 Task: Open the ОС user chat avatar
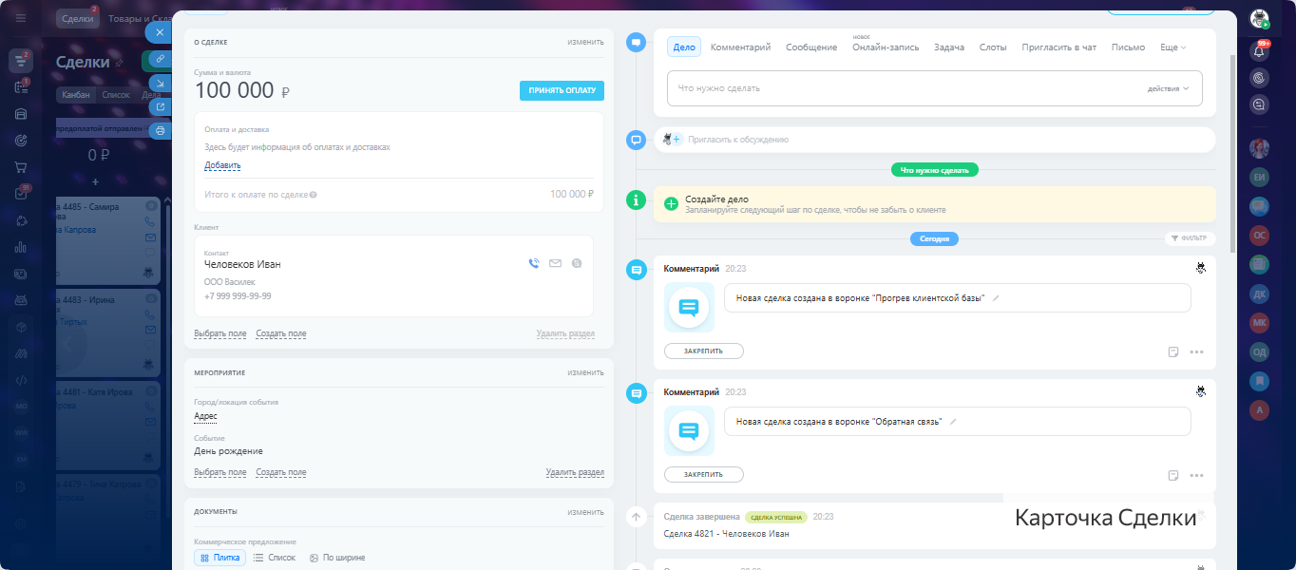1259,235
